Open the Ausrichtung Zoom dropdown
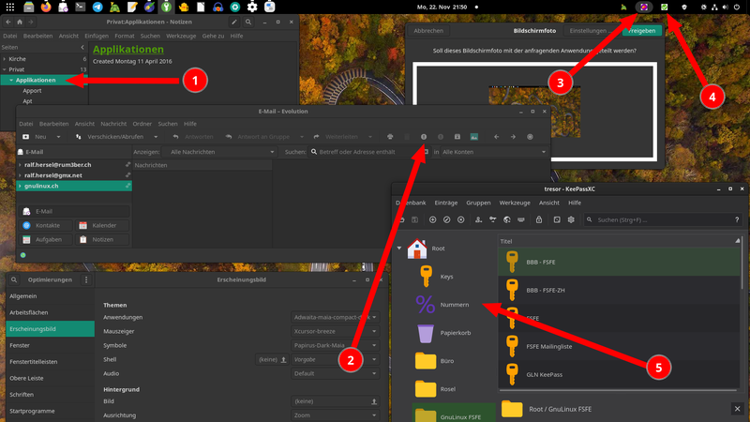This screenshot has height=422, width=750. [335, 415]
